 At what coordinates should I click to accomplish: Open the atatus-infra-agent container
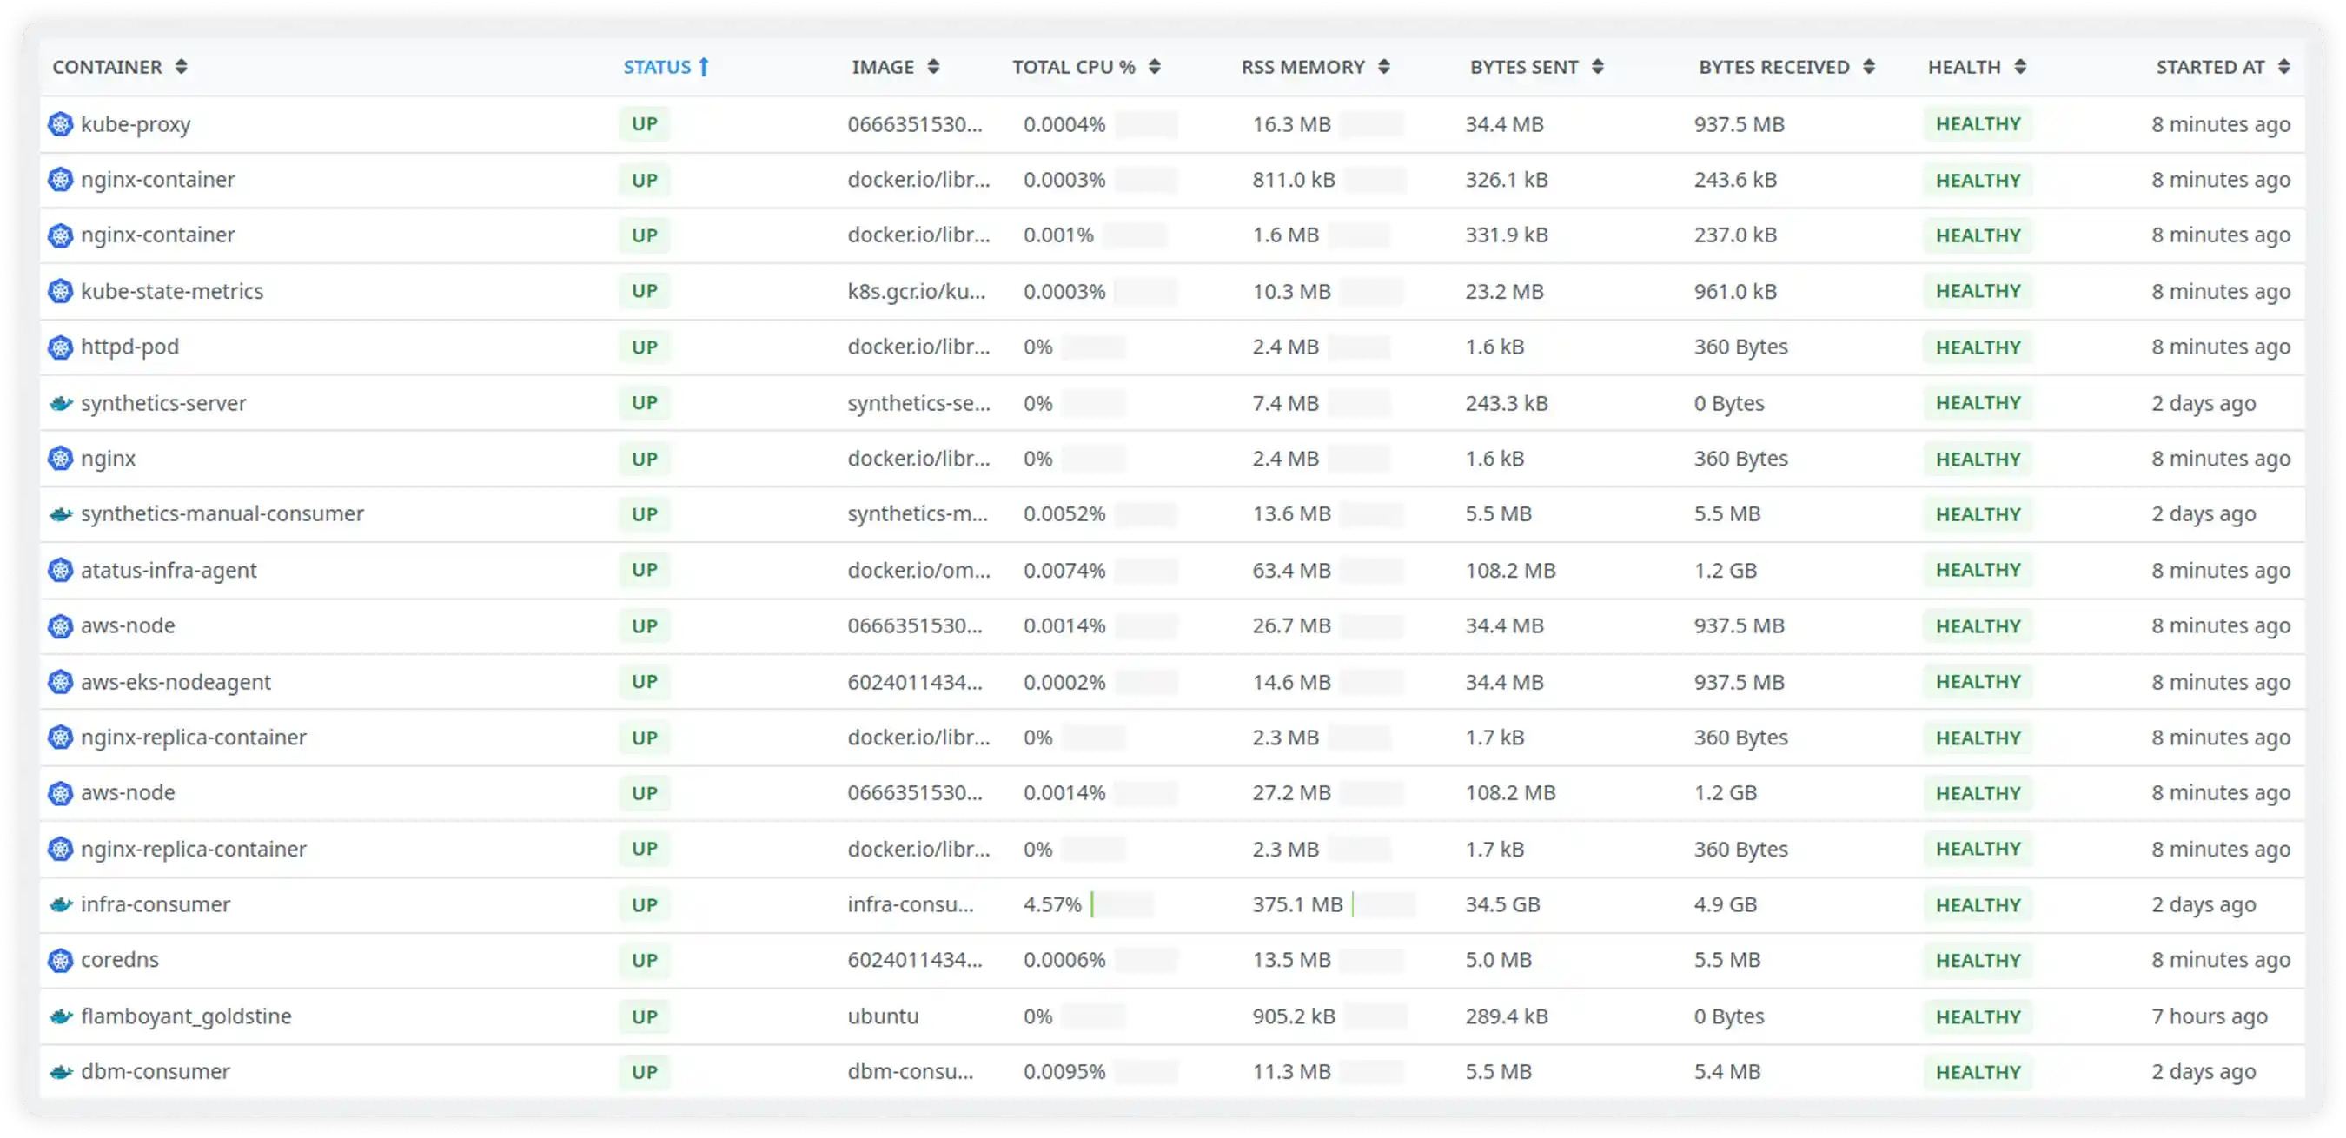point(169,570)
